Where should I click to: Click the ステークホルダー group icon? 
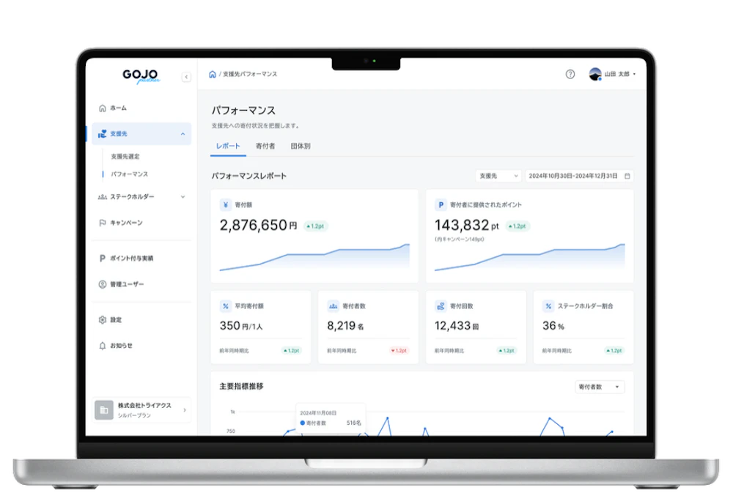[103, 197]
